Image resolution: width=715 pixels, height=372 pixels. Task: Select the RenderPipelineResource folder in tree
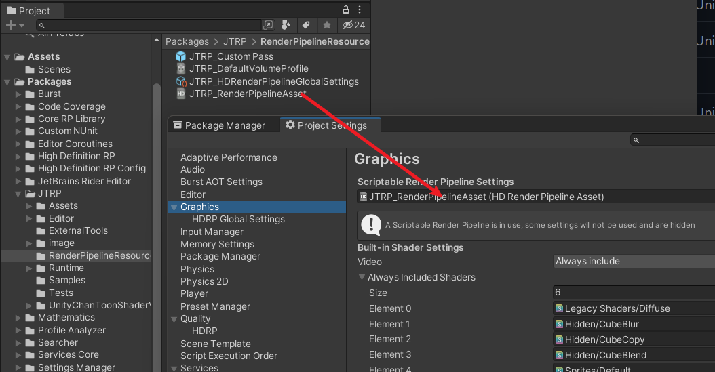(93, 256)
